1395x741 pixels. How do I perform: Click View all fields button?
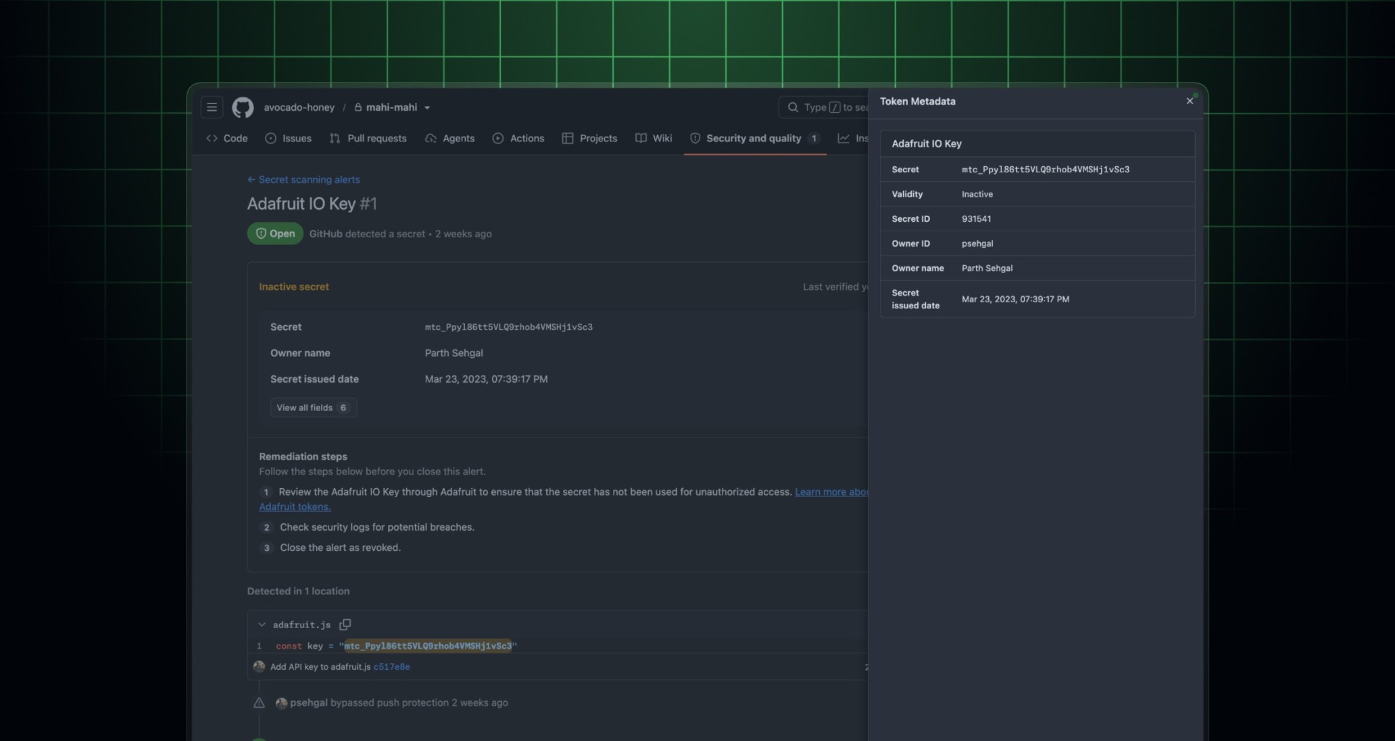click(x=313, y=408)
